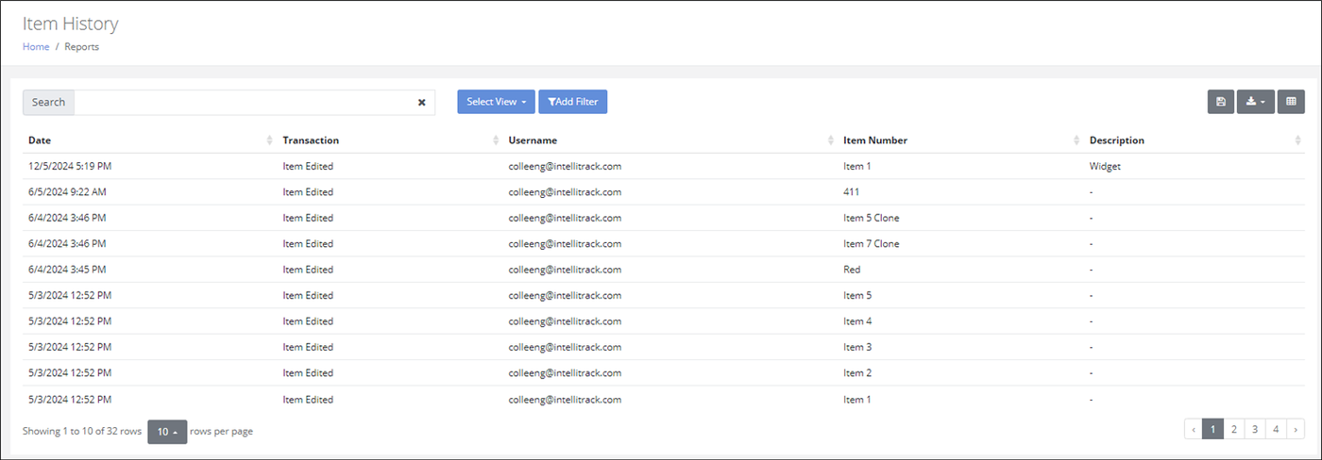Screen dimensions: 1322x460
Task: Go to previous page arrow
Action: point(1194,430)
